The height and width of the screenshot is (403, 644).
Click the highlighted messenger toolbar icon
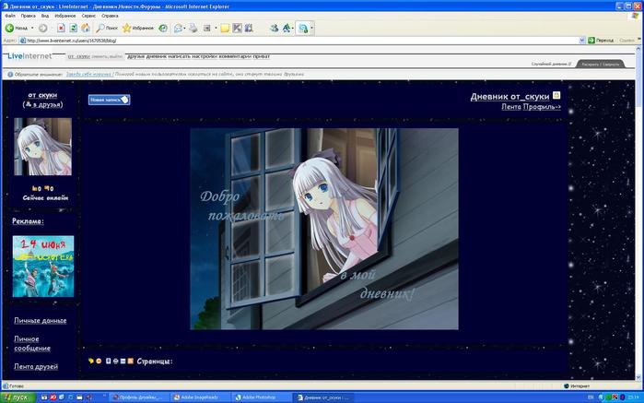click(303, 28)
